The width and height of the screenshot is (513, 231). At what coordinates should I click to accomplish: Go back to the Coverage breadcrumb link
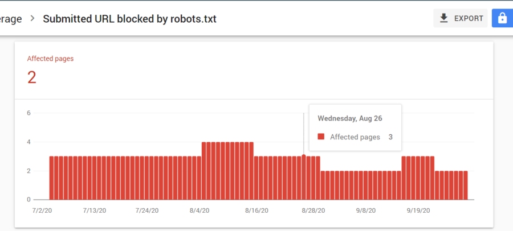tap(11, 19)
